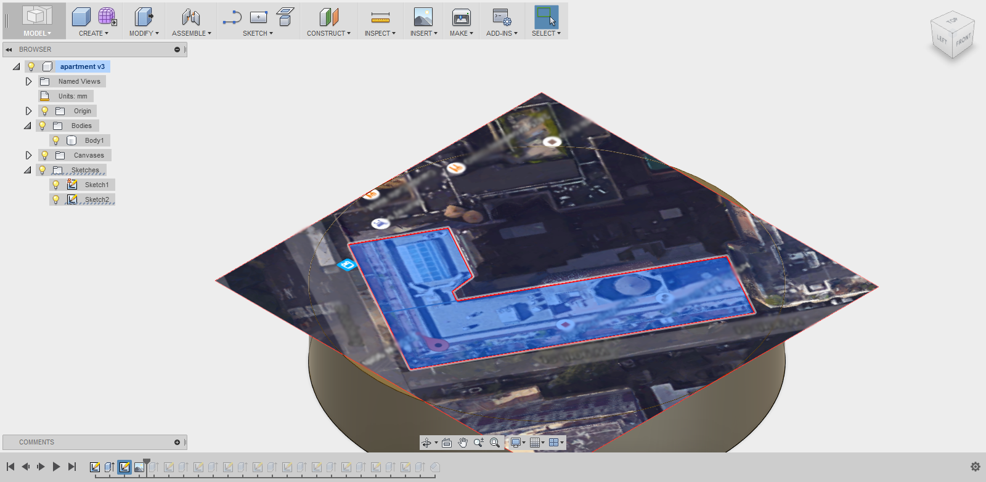Screen dimensions: 986x482
Task: Open Viewports layout icon
Action: [x=553, y=443]
